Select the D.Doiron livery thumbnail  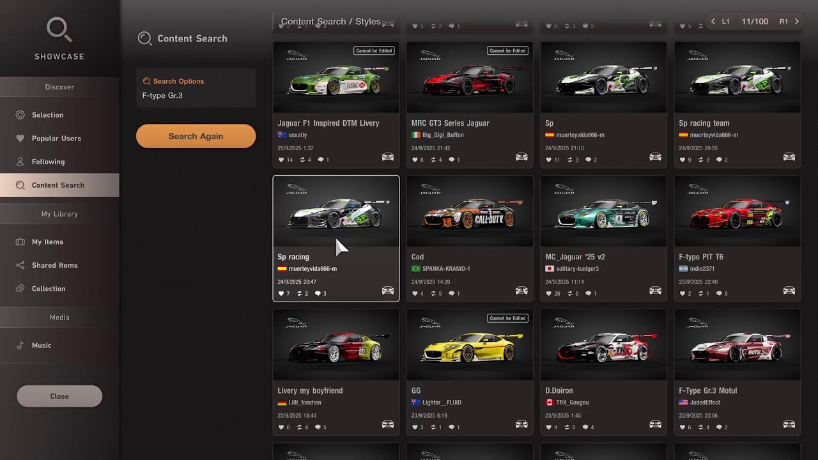tap(603, 345)
